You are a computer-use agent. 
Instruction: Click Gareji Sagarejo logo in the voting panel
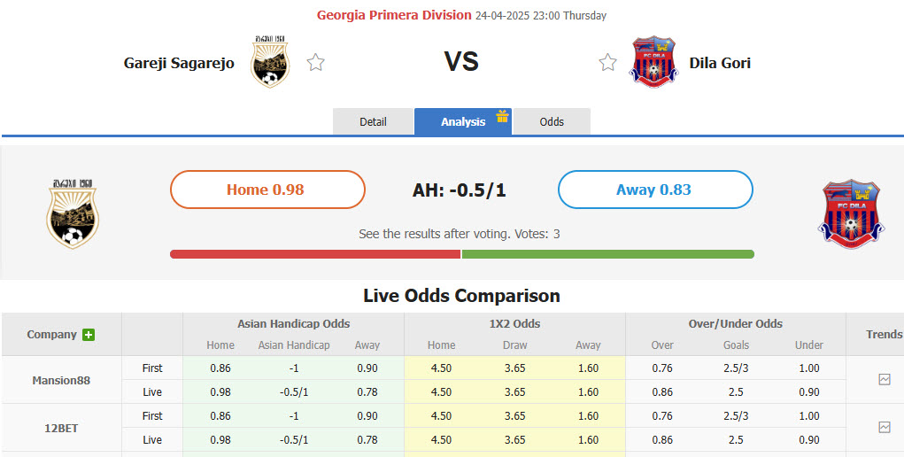point(73,213)
